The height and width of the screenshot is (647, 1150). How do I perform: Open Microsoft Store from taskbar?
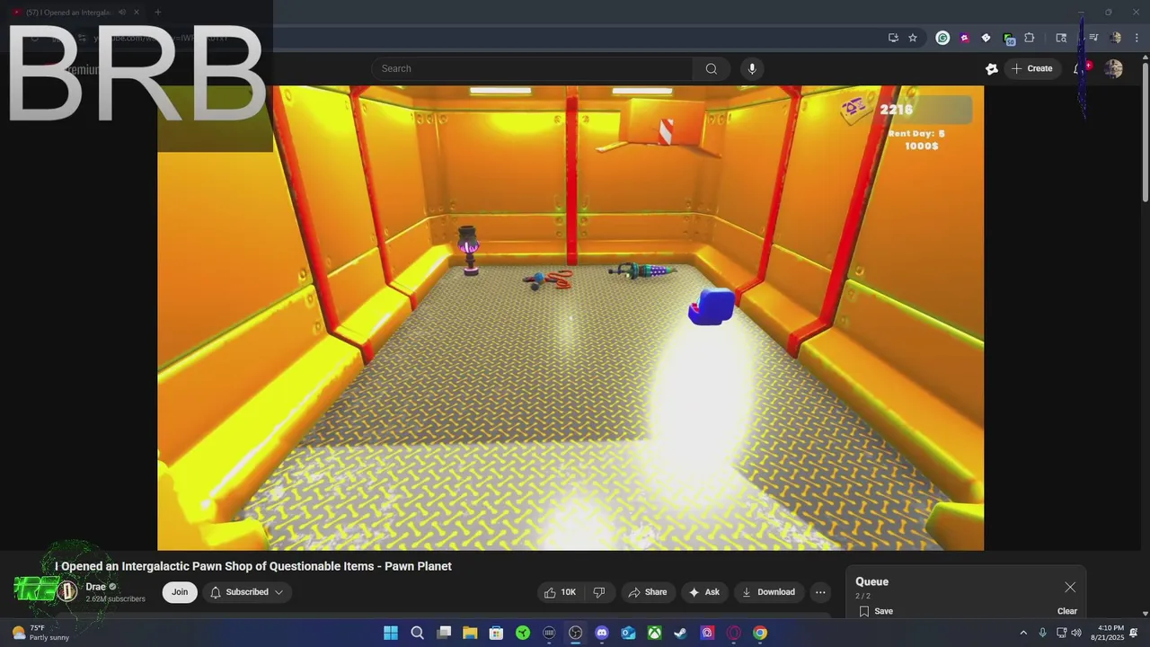496,633
